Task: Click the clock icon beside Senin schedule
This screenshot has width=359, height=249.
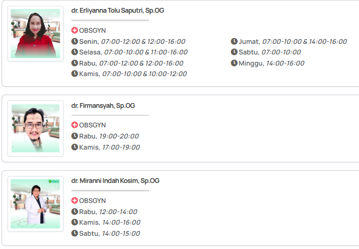Action: click(75, 41)
